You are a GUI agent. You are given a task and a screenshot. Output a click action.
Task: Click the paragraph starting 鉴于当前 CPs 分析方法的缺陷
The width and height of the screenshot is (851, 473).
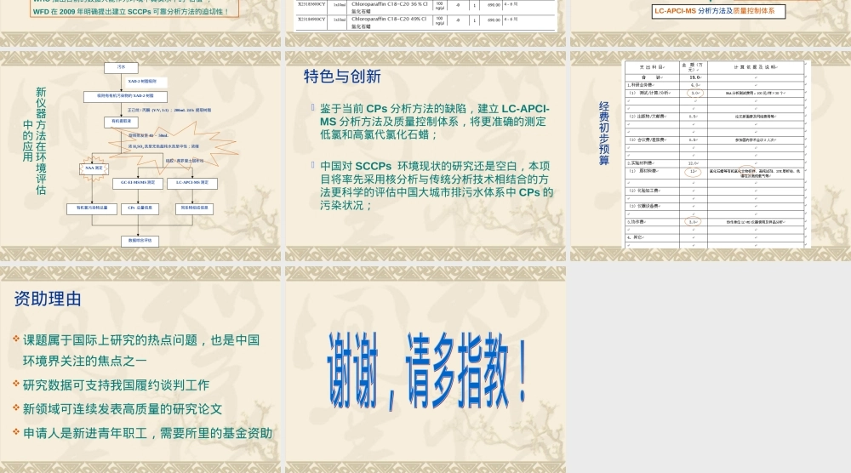434,122
